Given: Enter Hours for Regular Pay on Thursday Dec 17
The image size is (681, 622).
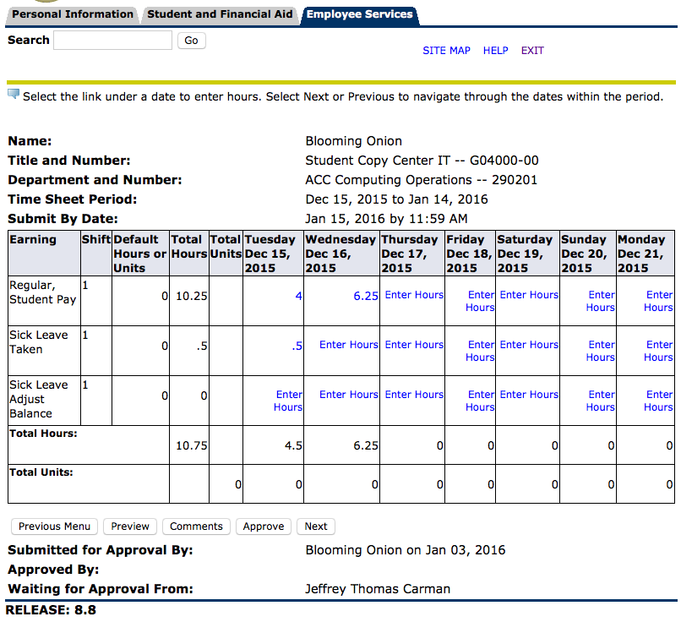Looking at the screenshot, I should coord(414,295).
